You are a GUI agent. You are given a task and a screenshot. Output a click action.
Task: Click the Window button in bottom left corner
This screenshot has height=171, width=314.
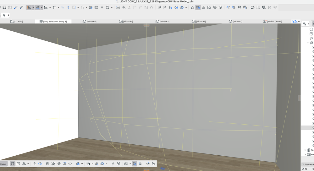point(3,164)
